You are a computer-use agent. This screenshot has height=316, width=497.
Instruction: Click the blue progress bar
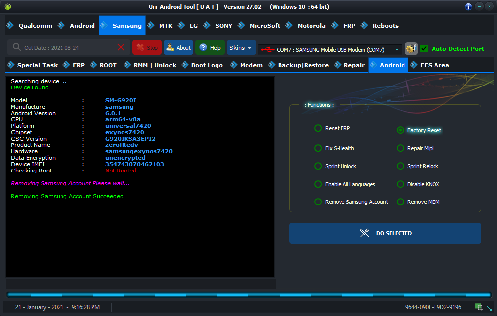(249, 295)
